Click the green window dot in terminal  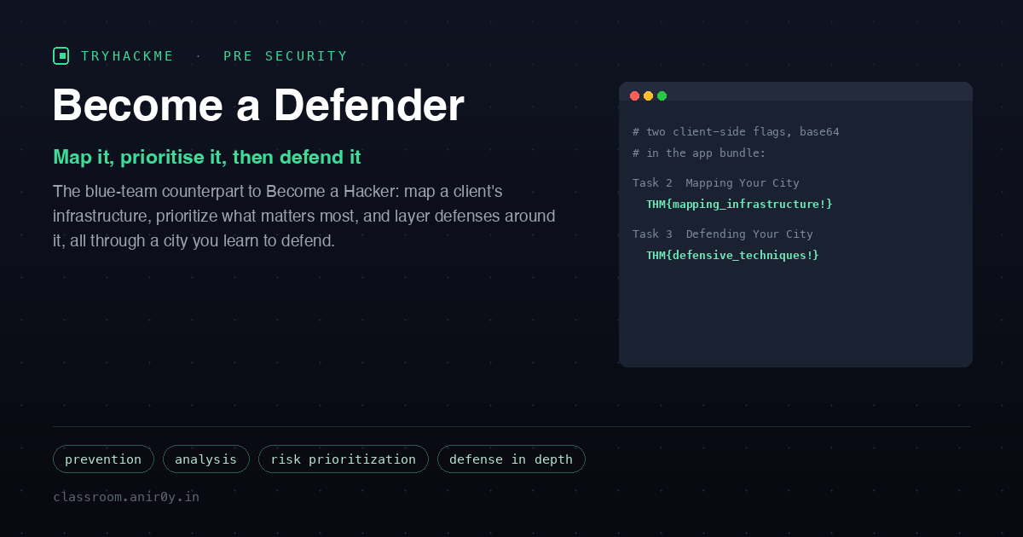pos(662,95)
